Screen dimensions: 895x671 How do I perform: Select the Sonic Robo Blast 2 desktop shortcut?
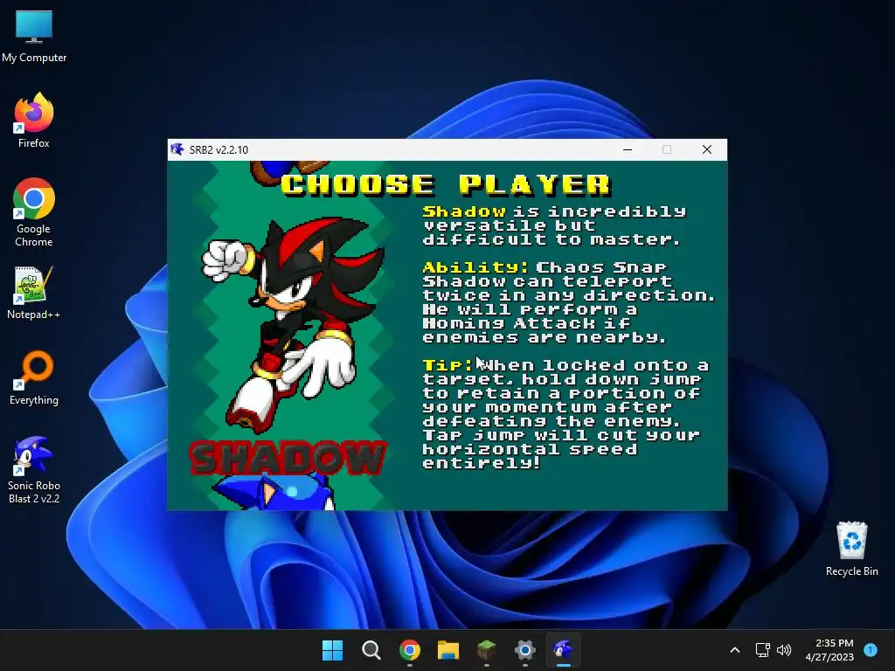pos(34,470)
